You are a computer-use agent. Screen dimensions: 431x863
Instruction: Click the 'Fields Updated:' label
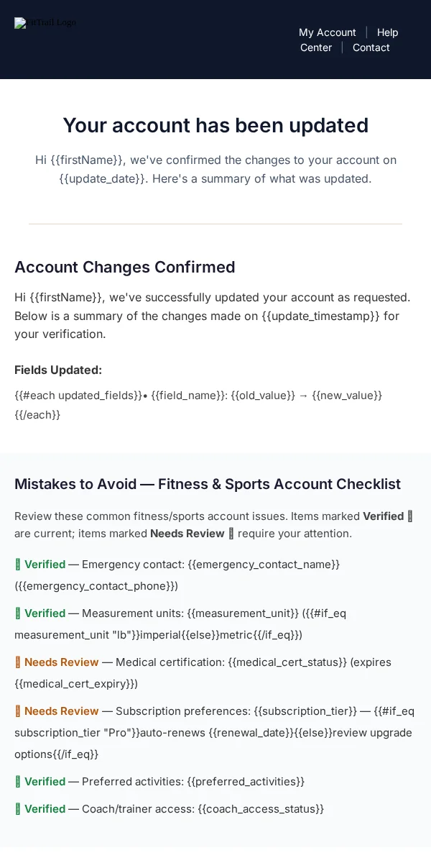[58, 370]
